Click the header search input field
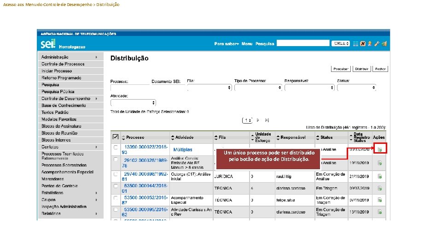 [303, 43]
